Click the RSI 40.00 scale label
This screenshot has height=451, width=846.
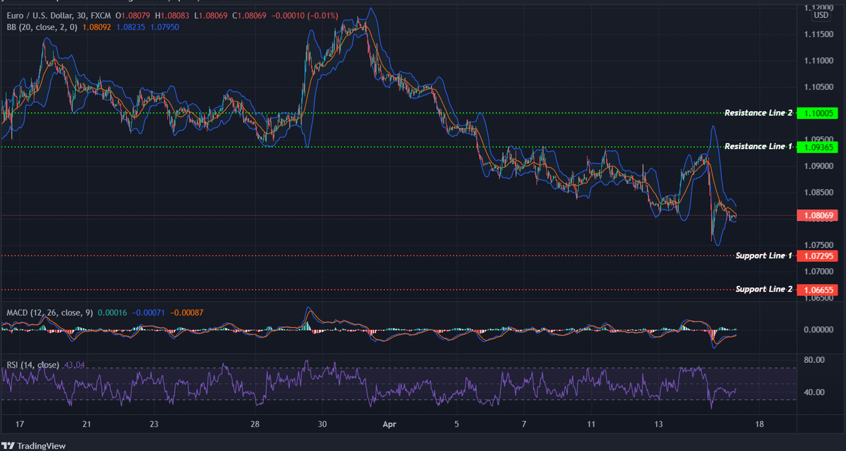814,392
